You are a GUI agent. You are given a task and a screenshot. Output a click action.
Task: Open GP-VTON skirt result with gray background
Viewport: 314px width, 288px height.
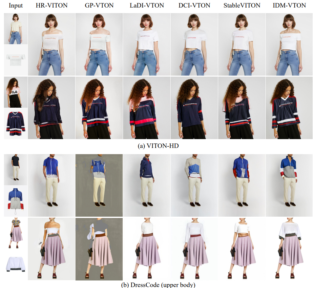[99, 249]
